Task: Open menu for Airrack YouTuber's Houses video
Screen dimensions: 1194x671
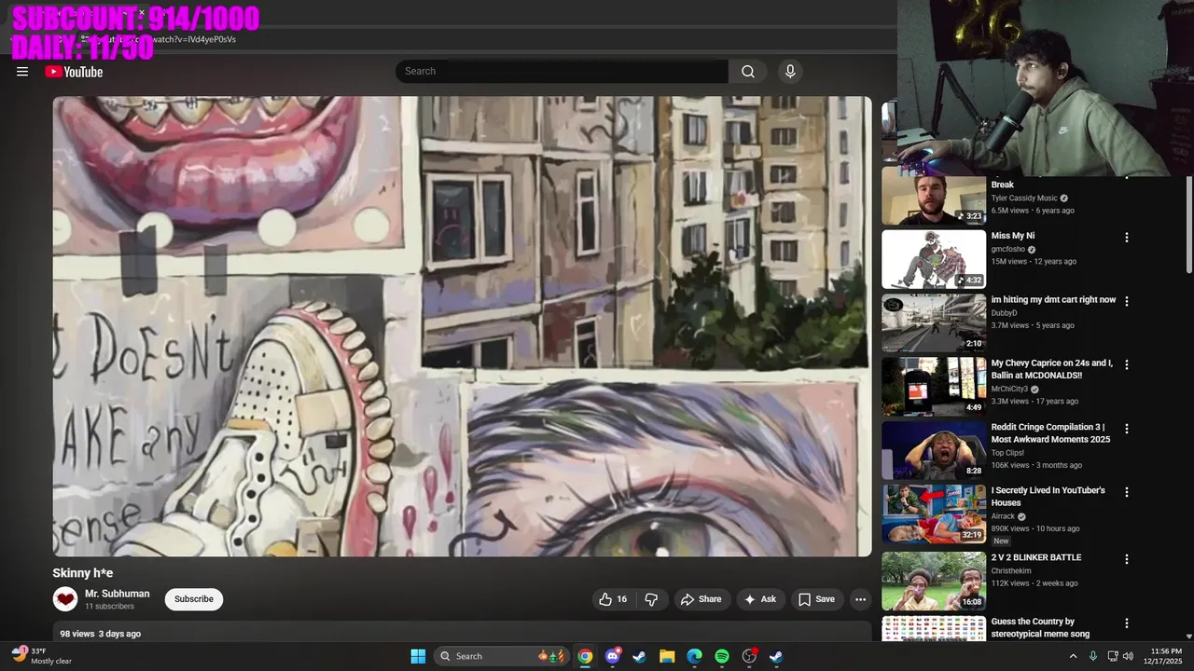Action: (x=1126, y=492)
